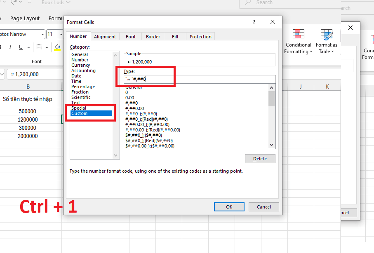Open the Protection tab
The height and width of the screenshot is (253, 374).
(x=200, y=37)
